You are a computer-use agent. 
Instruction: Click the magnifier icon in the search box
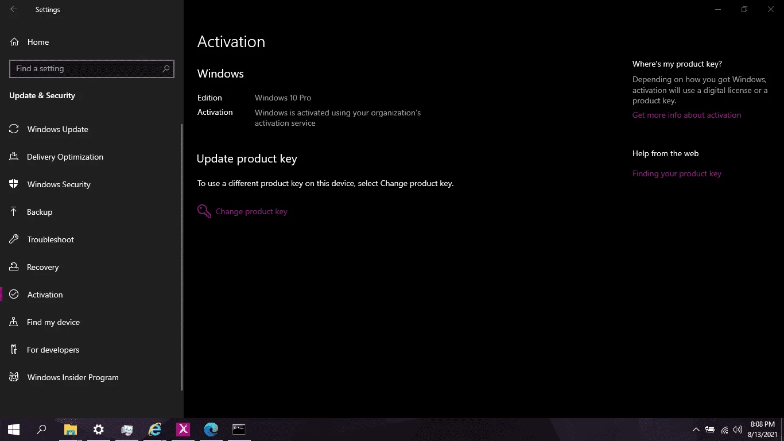tap(166, 68)
